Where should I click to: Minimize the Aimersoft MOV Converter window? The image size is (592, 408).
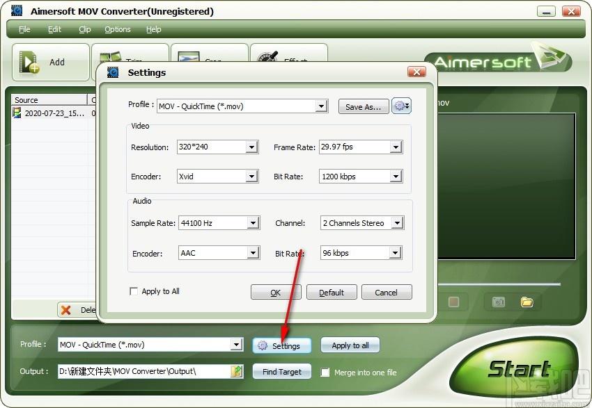coord(546,11)
